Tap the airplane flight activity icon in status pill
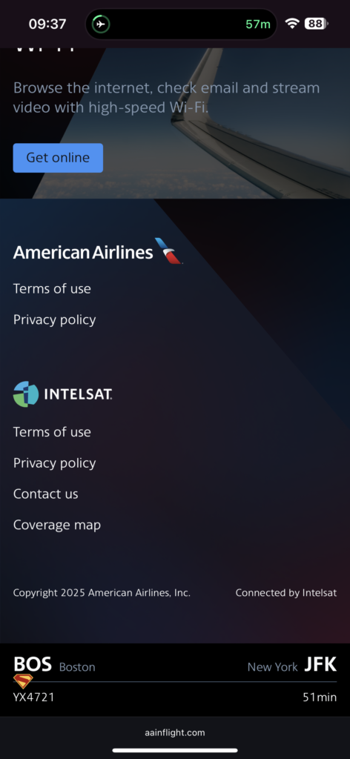Image resolution: width=350 pixels, height=759 pixels. click(x=101, y=24)
